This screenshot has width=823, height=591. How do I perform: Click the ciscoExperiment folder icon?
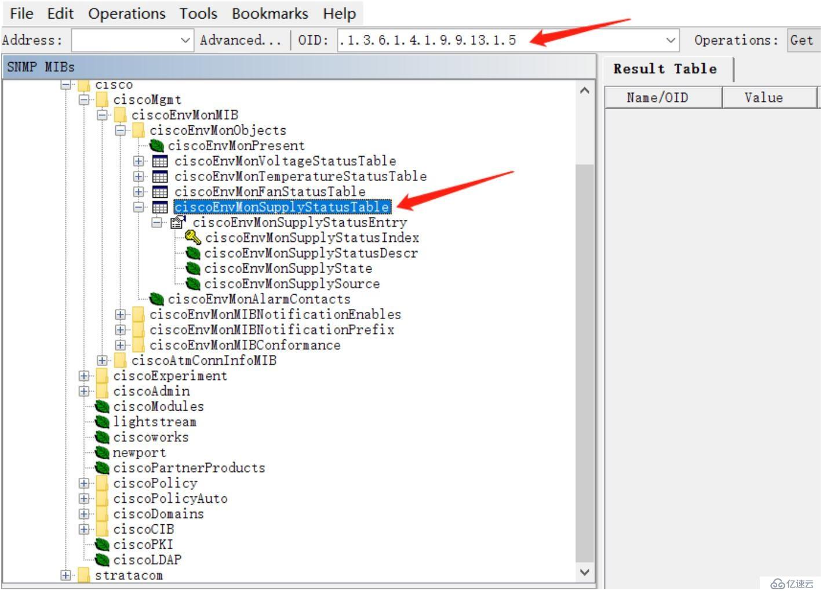point(102,376)
